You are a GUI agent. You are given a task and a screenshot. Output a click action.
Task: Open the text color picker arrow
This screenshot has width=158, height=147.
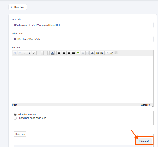click(55, 53)
